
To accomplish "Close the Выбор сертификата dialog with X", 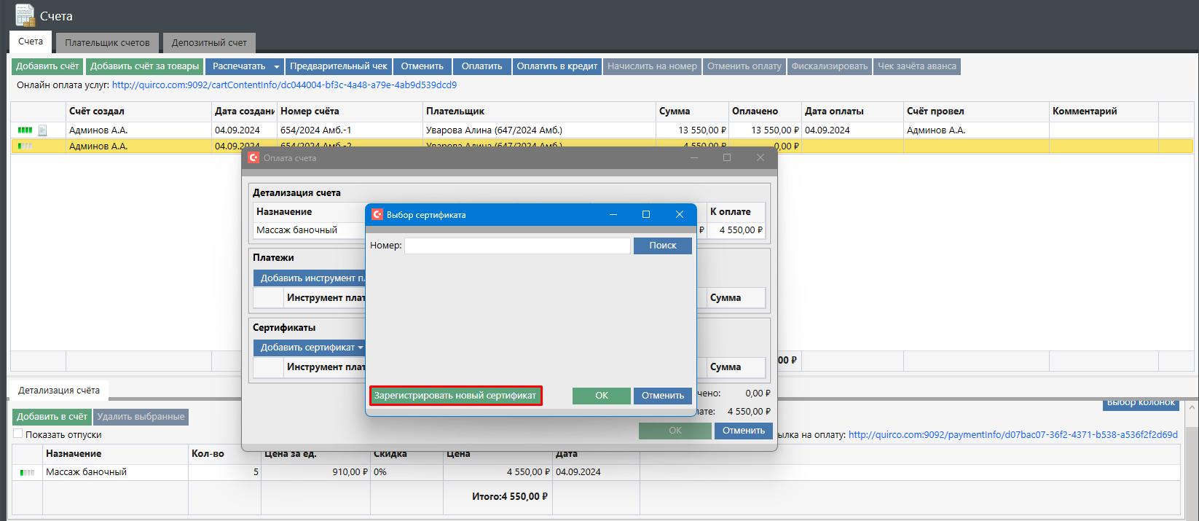I will (x=679, y=214).
